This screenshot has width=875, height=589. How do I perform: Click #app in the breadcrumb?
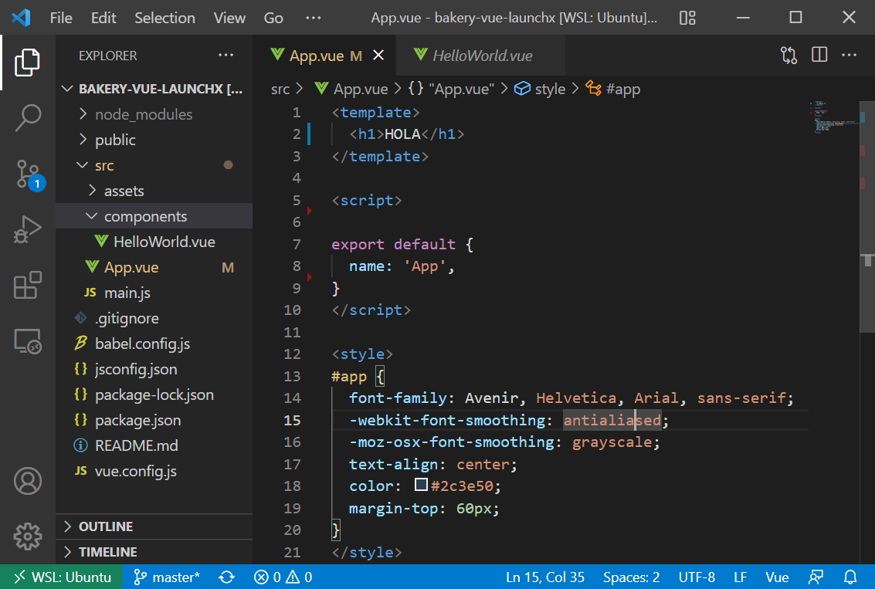tap(612, 90)
